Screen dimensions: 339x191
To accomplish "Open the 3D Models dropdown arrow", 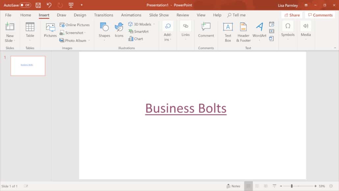I will coord(154,24).
